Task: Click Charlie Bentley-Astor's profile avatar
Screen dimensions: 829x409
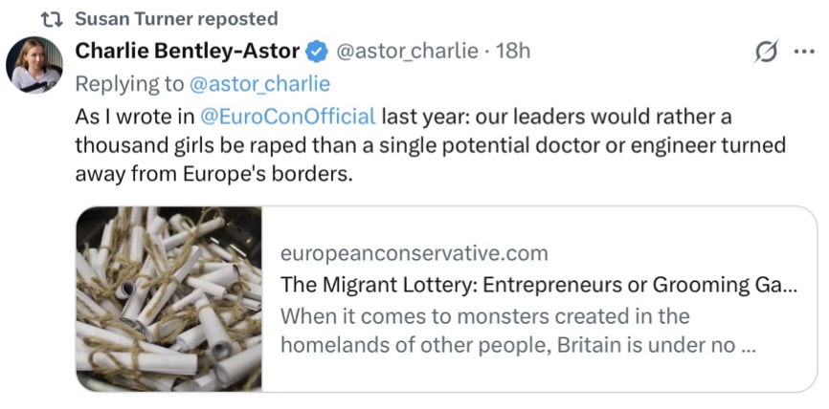Action: click(x=34, y=66)
